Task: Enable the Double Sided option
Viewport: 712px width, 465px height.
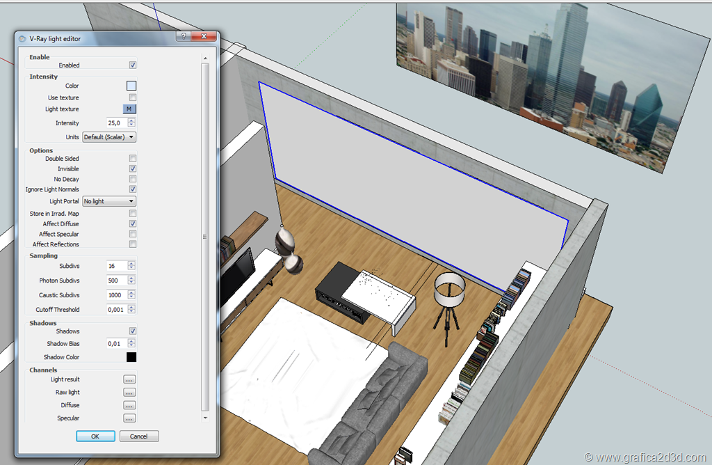Action: tap(133, 159)
